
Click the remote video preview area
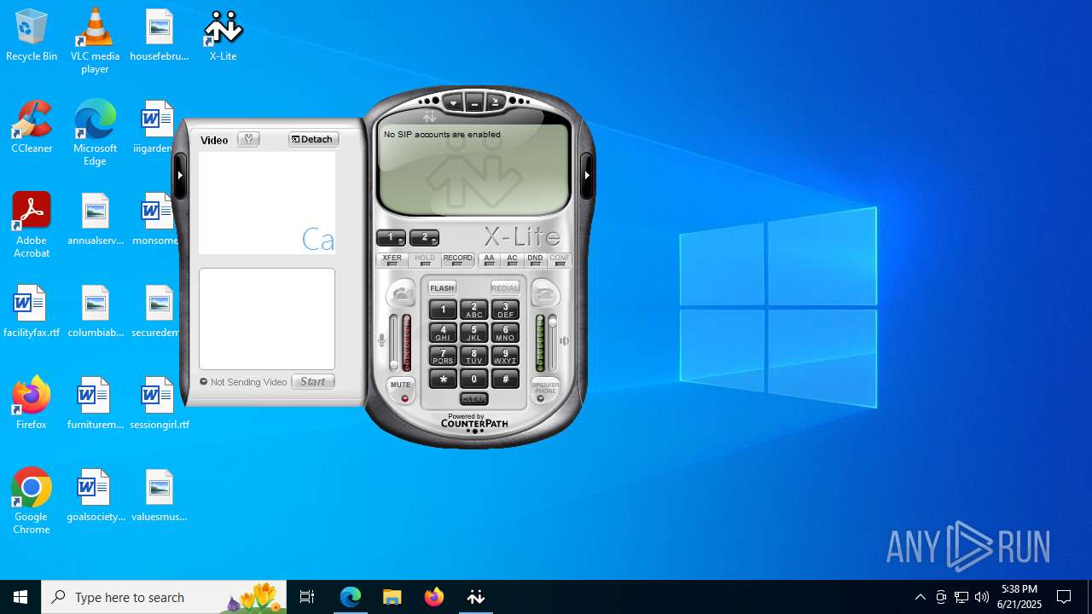(x=267, y=203)
